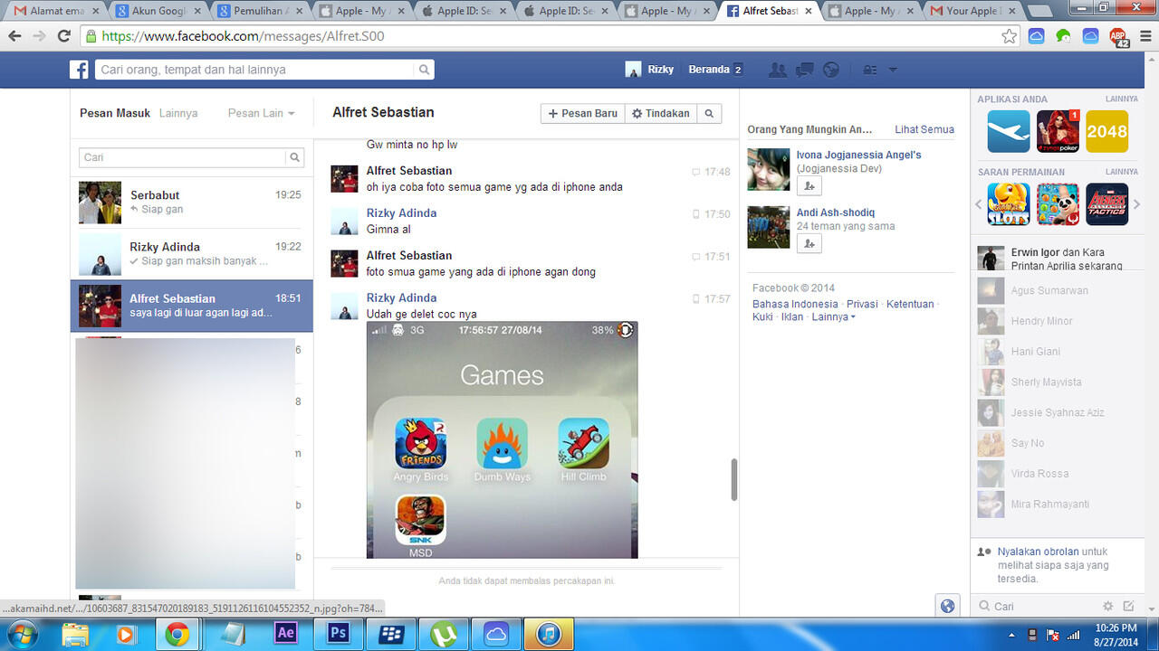Screen dimensions: 1159x651
Task: Launch the 2048 app icon
Action: pyautogui.click(x=1106, y=131)
